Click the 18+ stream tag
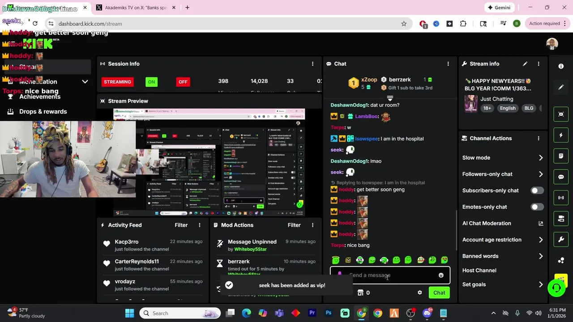Image resolution: width=573 pixels, height=322 pixels. [x=487, y=108]
